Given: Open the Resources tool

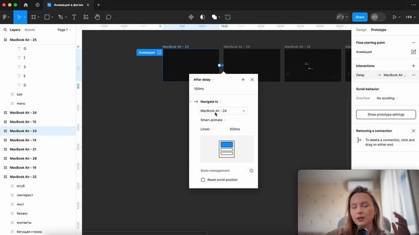Looking at the screenshot, I should click(x=86, y=17).
